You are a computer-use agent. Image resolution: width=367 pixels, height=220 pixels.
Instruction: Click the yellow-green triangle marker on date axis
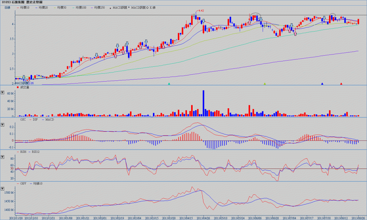coord(265,83)
